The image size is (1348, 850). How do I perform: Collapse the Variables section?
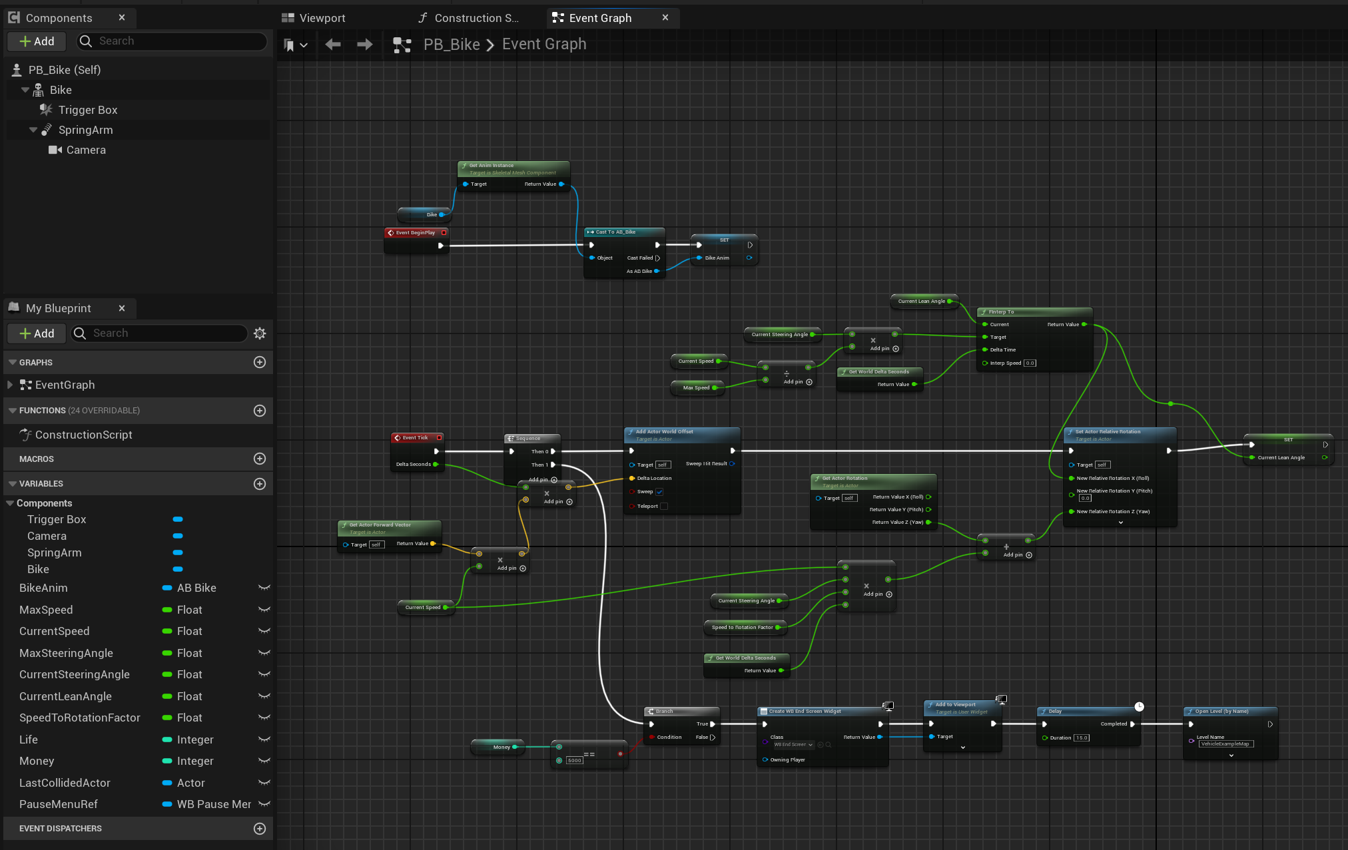12,484
